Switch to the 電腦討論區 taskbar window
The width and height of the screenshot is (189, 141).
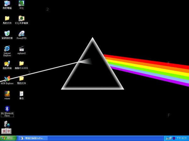click(33, 138)
